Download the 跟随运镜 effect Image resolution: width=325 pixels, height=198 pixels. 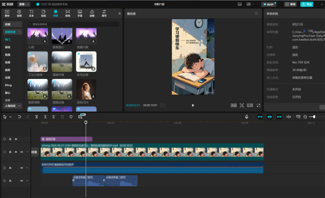pyautogui.click(x=69, y=96)
